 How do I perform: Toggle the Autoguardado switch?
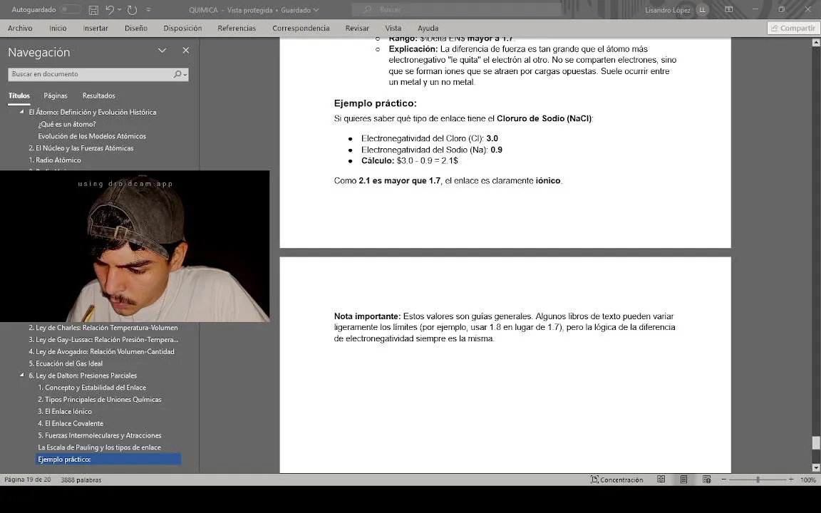pyautogui.click(x=70, y=9)
